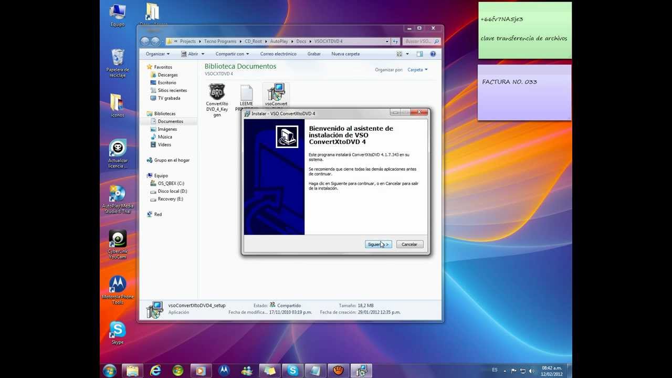
Task: Click Grabar in Explorer toolbar
Action: [314, 54]
